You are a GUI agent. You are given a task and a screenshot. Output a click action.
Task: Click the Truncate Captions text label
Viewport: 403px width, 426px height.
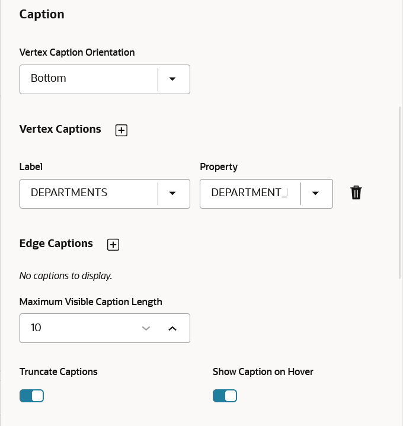tap(59, 372)
